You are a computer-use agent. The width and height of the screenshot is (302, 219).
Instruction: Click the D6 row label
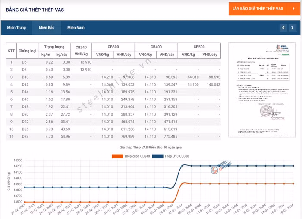click(x=24, y=62)
